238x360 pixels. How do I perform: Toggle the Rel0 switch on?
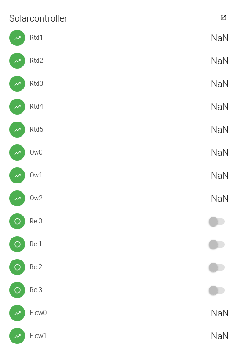pyautogui.click(x=216, y=222)
